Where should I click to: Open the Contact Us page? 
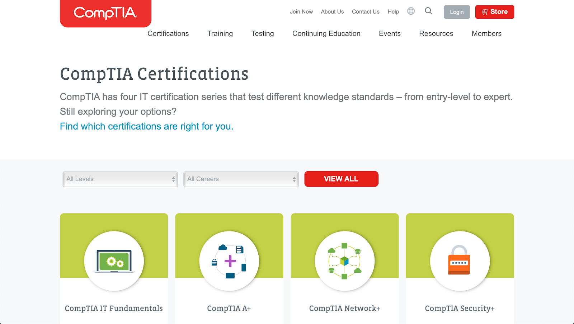pyautogui.click(x=366, y=11)
